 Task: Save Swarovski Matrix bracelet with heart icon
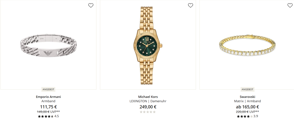pyautogui.click(x=290, y=5)
